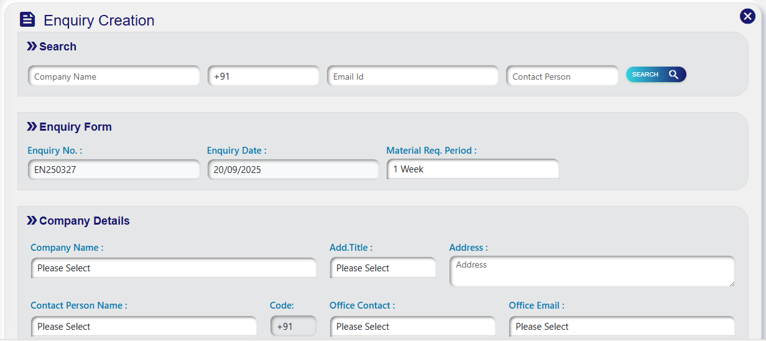Click the Search section chevron icon
The height and width of the screenshot is (341, 766).
pos(32,47)
